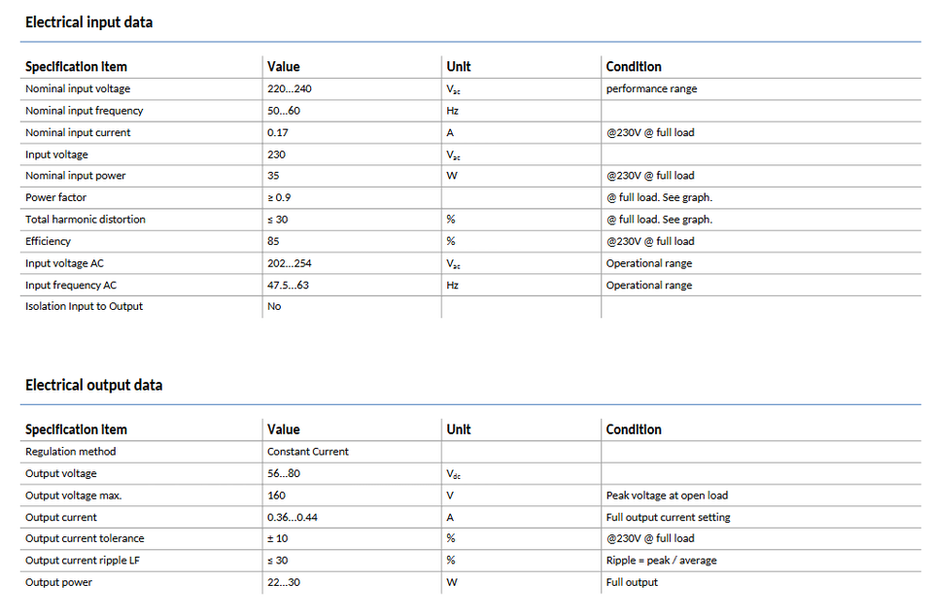The width and height of the screenshot is (933, 616).
Task: Click the "Total harmonic distortion" row label
Action: 86,220
